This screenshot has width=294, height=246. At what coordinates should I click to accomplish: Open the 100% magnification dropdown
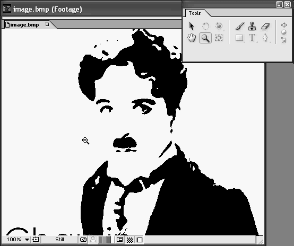pyautogui.click(x=18, y=240)
